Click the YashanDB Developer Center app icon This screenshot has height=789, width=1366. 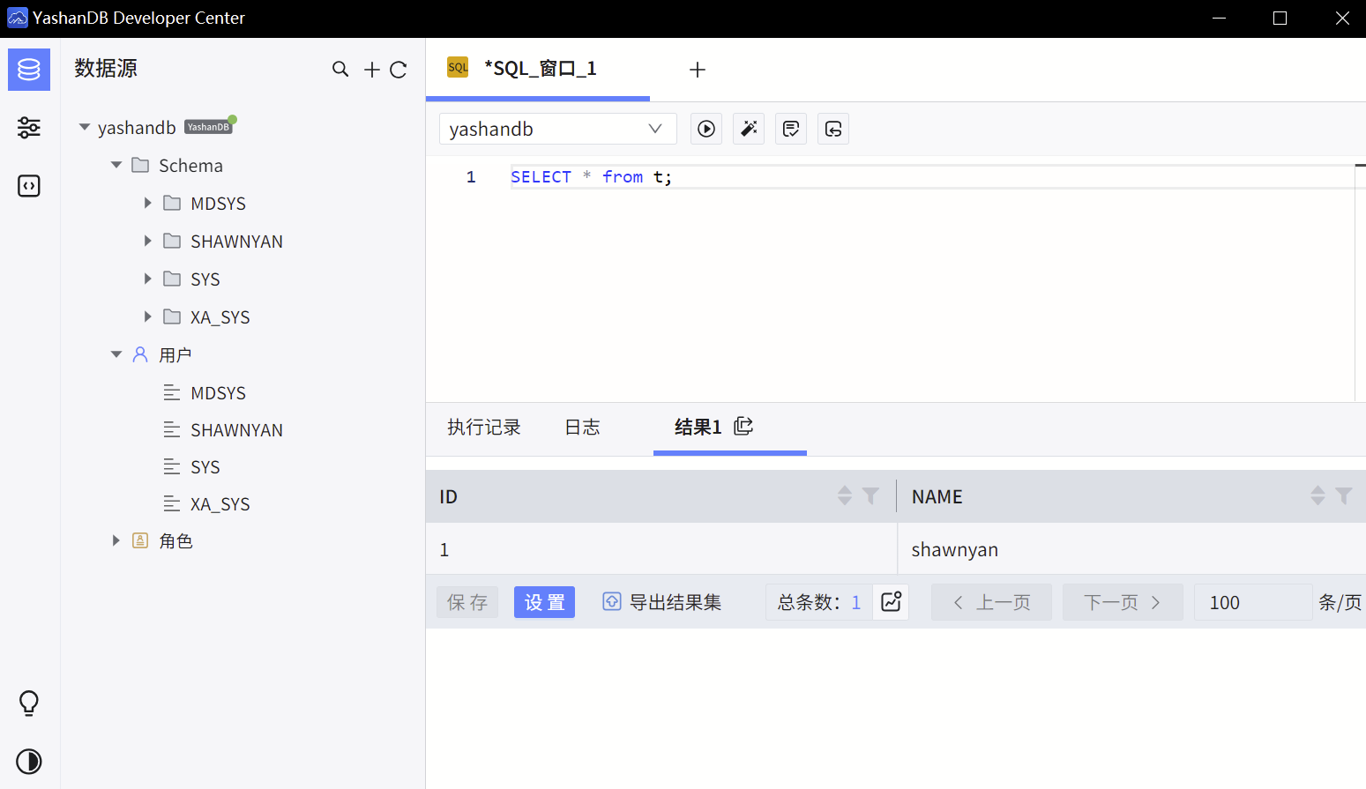coord(17,18)
